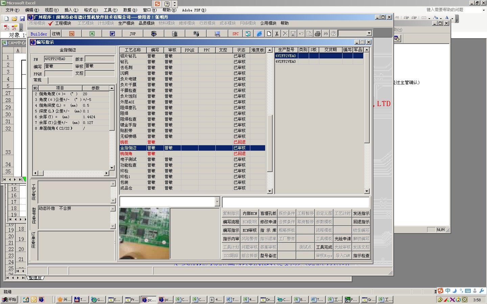Image resolution: width=487 pixels, height=304 pixels.
Task: Click the 内部ECN button
Action: point(250,213)
